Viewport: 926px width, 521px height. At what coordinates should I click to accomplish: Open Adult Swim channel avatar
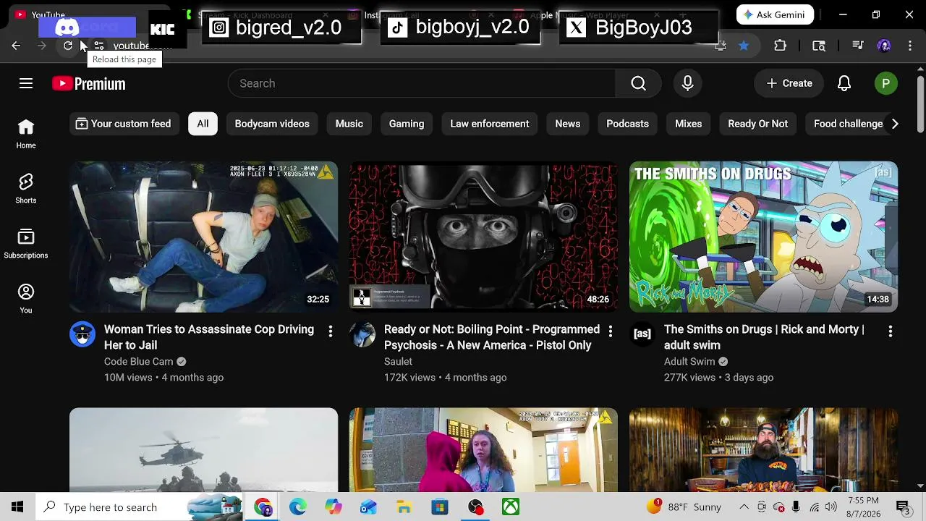point(642,334)
